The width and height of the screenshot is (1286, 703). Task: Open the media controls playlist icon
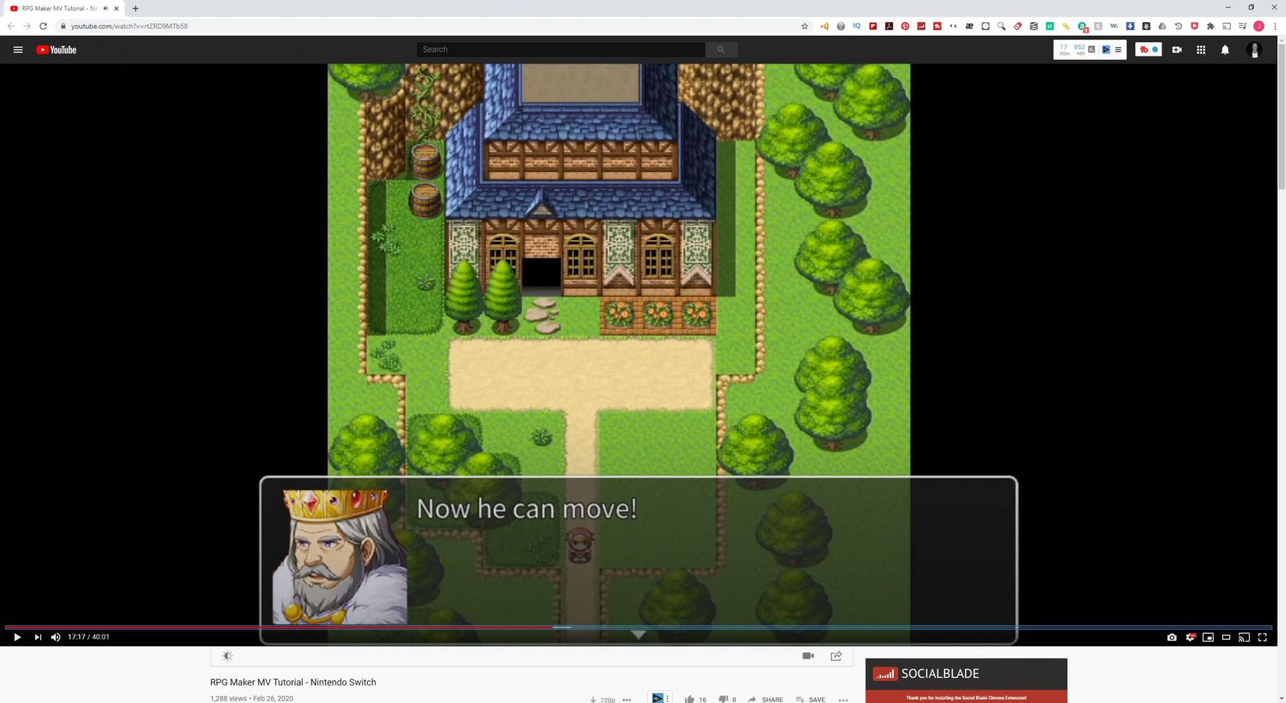point(1242,26)
